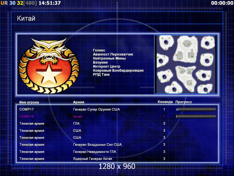Pick start position 8 on the minimap
Image resolution: width=234 pixels, height=176 pixels.
(x=207, y=61)
